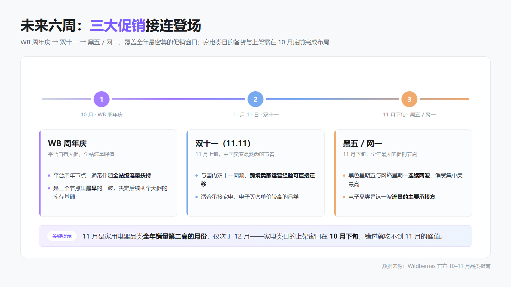Viewport: 511px width, 287px height.
Task: Click the purple timeline marker numbered 1
Action: [x=102, y=99]
